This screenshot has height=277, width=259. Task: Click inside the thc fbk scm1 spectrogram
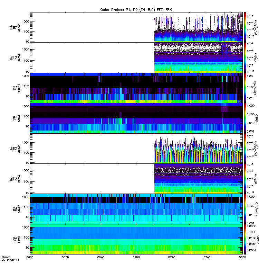136,239
